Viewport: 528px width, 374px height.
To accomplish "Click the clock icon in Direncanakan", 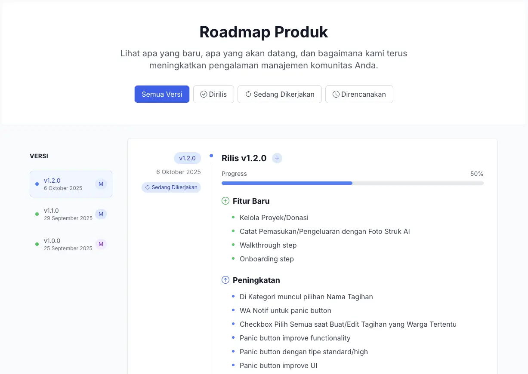I will tap(336, 94).
